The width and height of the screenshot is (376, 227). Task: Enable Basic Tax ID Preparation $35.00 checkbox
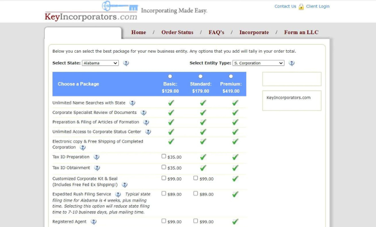pyautogui.click(x=164, y=157)
